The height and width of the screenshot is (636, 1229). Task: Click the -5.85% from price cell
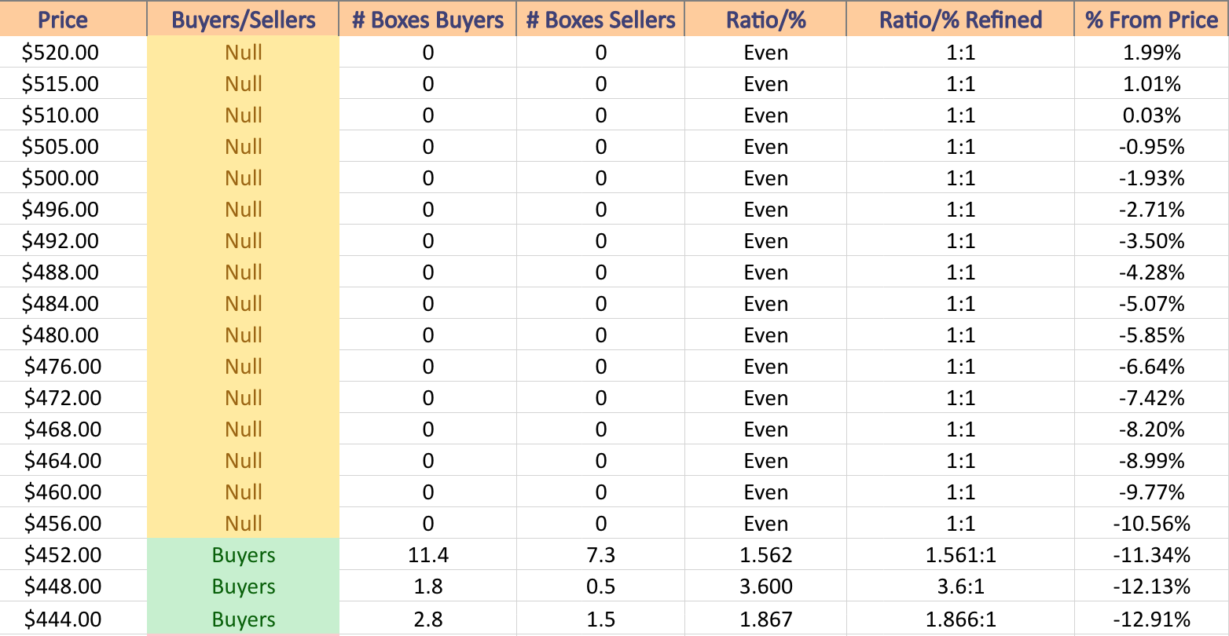1152,335
